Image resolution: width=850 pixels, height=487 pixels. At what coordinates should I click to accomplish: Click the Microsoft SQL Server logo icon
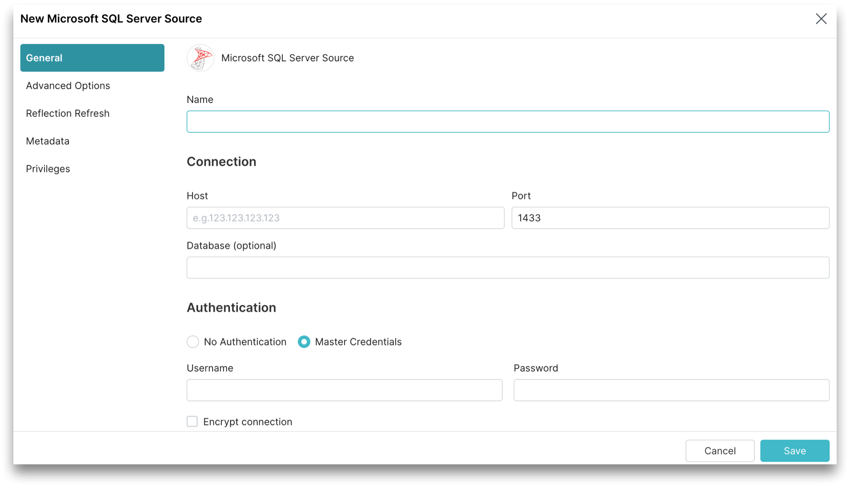click(200, 58)
